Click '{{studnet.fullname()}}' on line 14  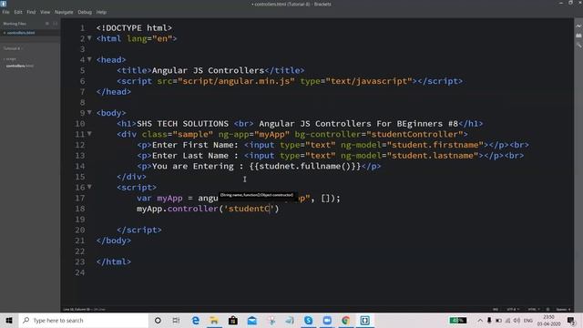coord(305,166)
